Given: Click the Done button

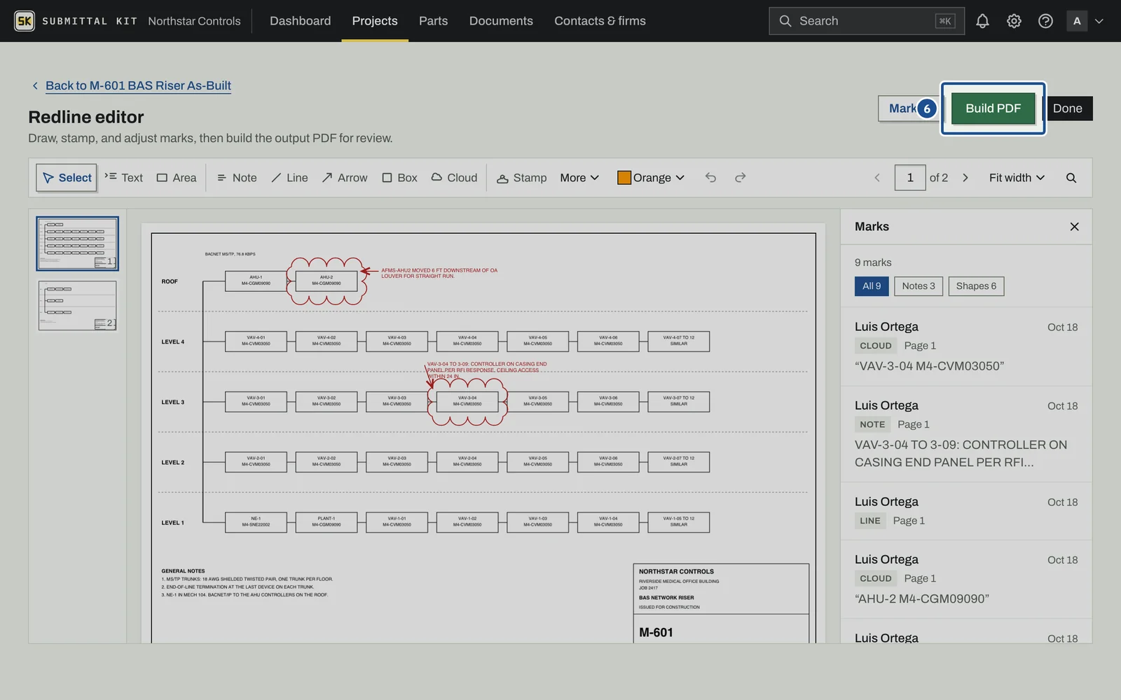Looking at the screenshot, I should click(1067, 108).
